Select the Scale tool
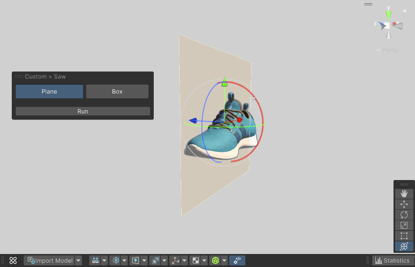415x267 pixels. pos(404,226)
